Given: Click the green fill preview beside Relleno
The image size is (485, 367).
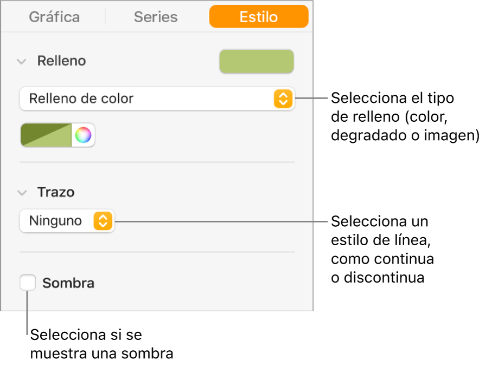Looking at the screenshot, I should (x=256, y=62).
